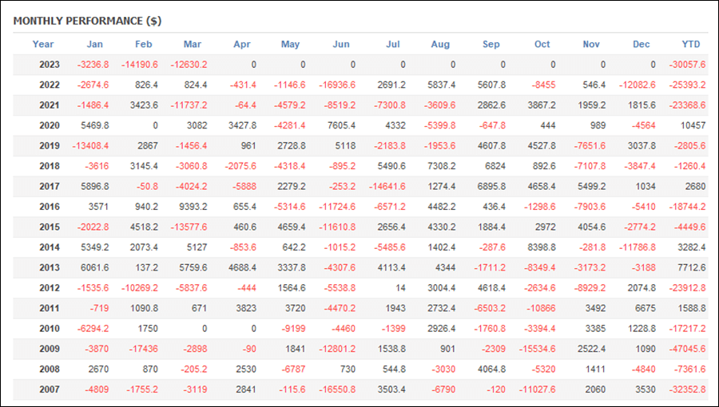Click the 2018 row label
The width and height of the screenshot is (719, 407).
50,166
